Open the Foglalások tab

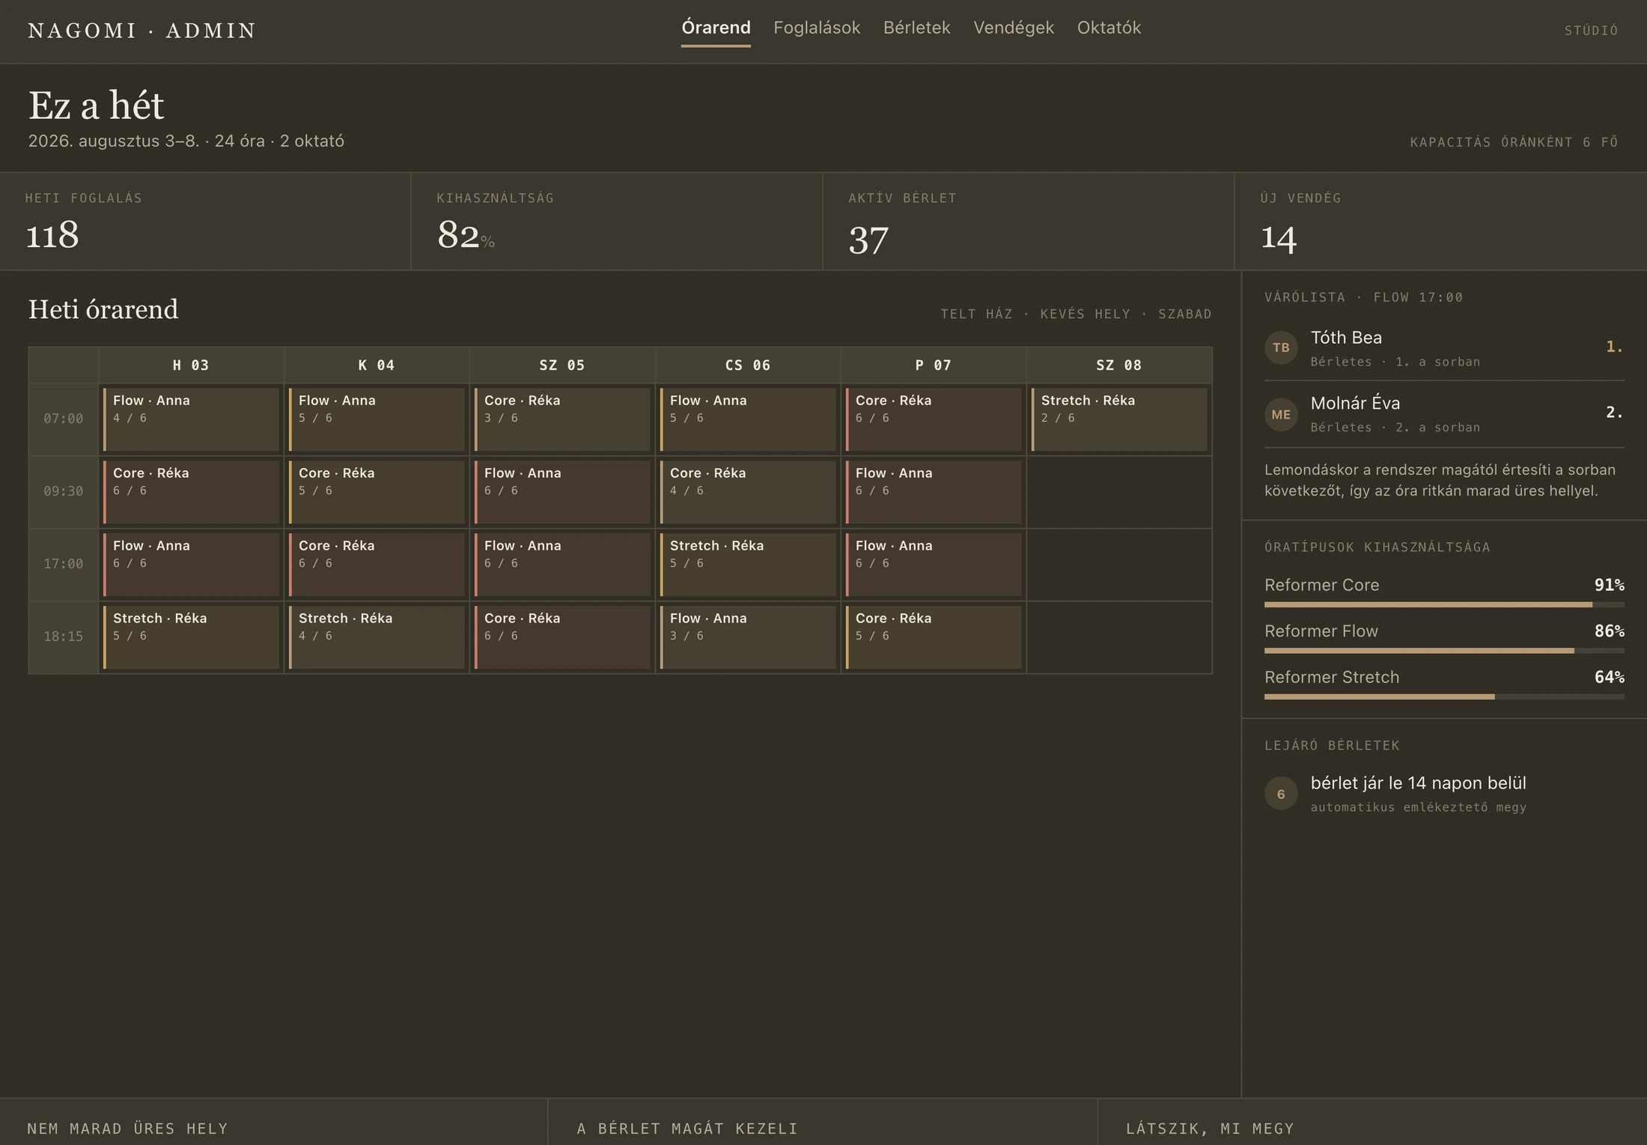(817, 28)
